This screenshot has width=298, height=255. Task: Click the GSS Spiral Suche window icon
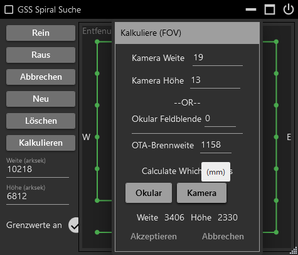pos(9,9)
